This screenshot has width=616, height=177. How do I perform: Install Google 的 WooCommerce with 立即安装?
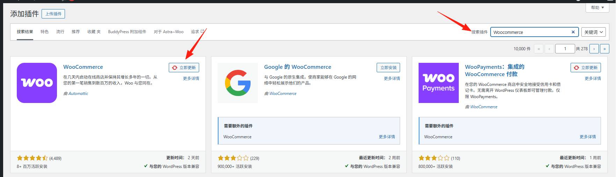[x=388, y=68]
